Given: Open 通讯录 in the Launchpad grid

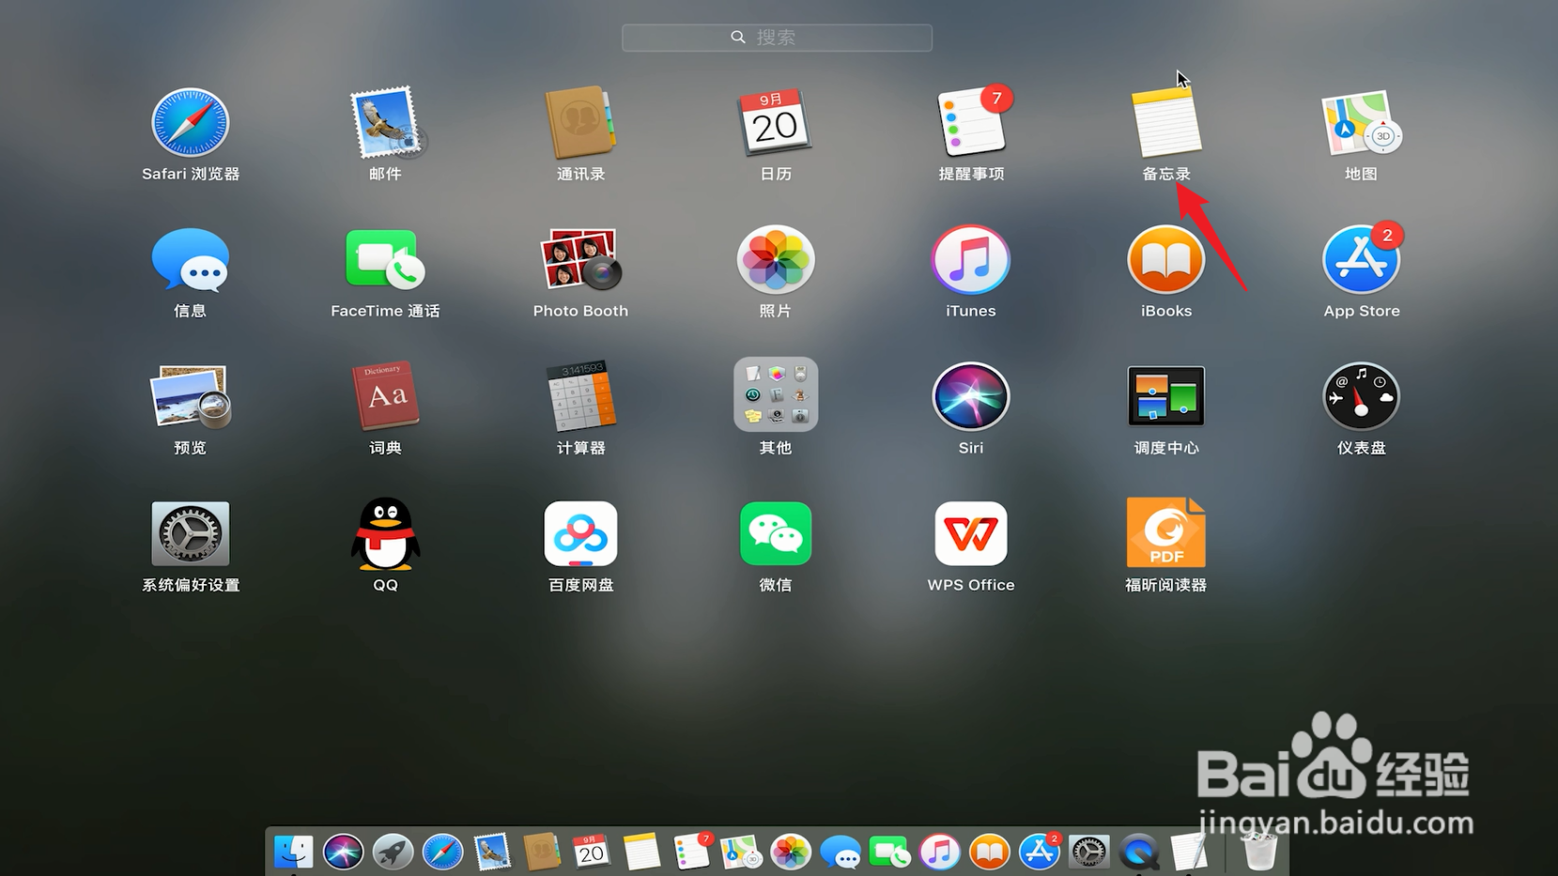Looking at the screenshot, I should click(x=581, y=123).
